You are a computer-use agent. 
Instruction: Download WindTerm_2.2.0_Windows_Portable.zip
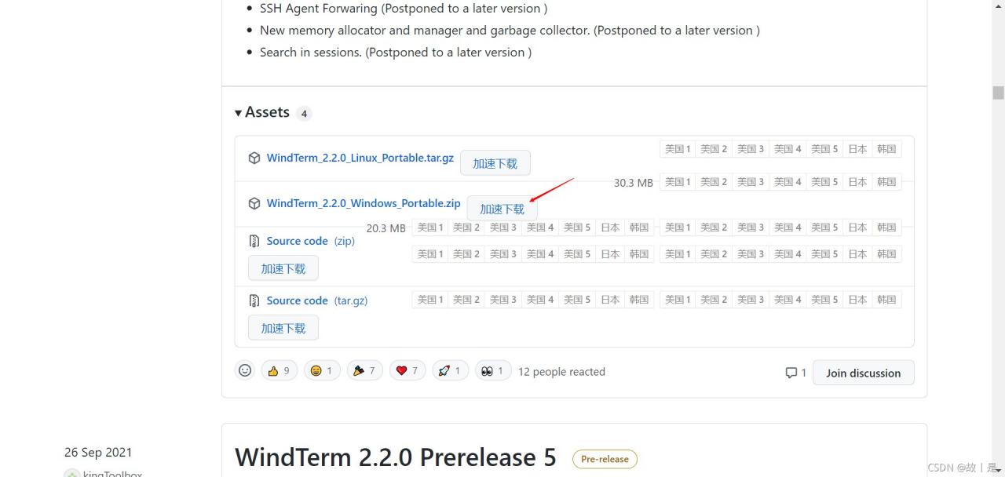364,203
